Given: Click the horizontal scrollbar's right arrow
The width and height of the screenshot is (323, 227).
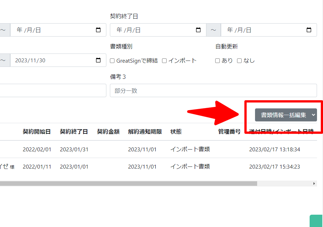Looking at the screenshot, I should [314, 183].
